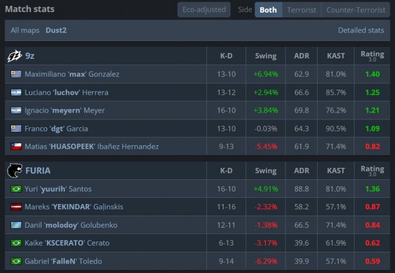This screenshot has height=273, width=395.
Task: Open Yuri 'yuurih' Santos player profile
Action: [x=58, y=189]
